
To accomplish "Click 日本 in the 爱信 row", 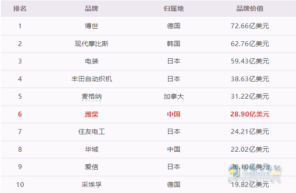I will tap(173, 166).
